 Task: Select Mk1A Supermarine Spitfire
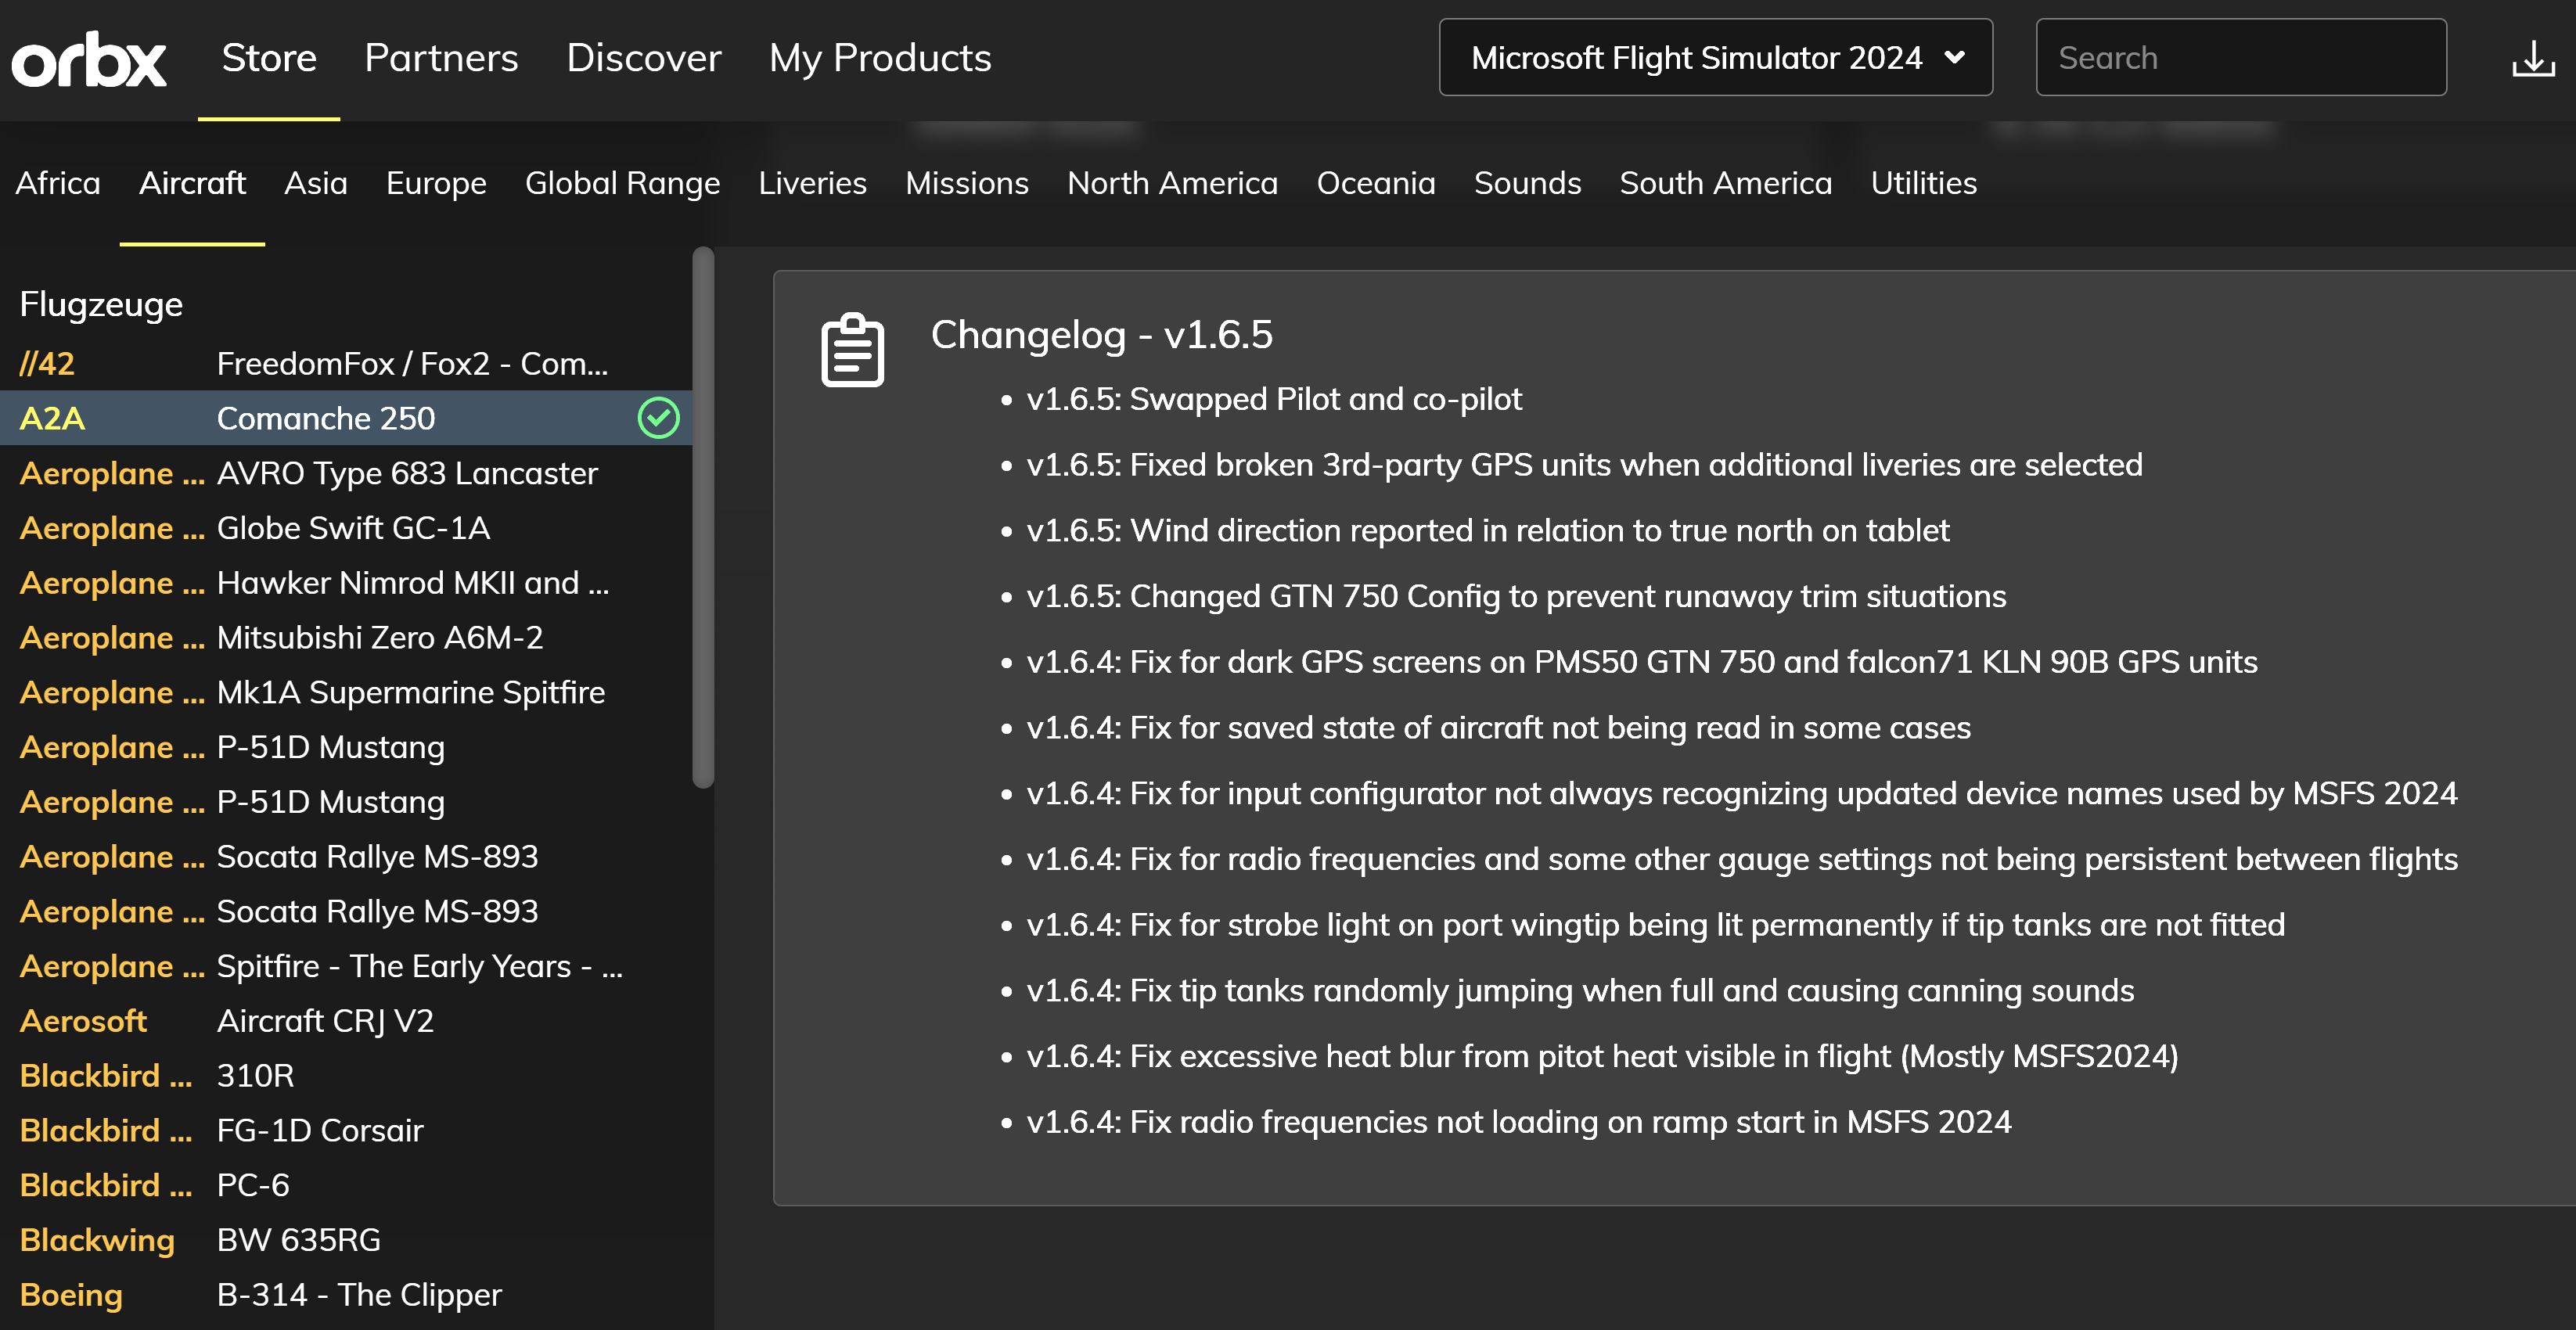pos(346,693)
